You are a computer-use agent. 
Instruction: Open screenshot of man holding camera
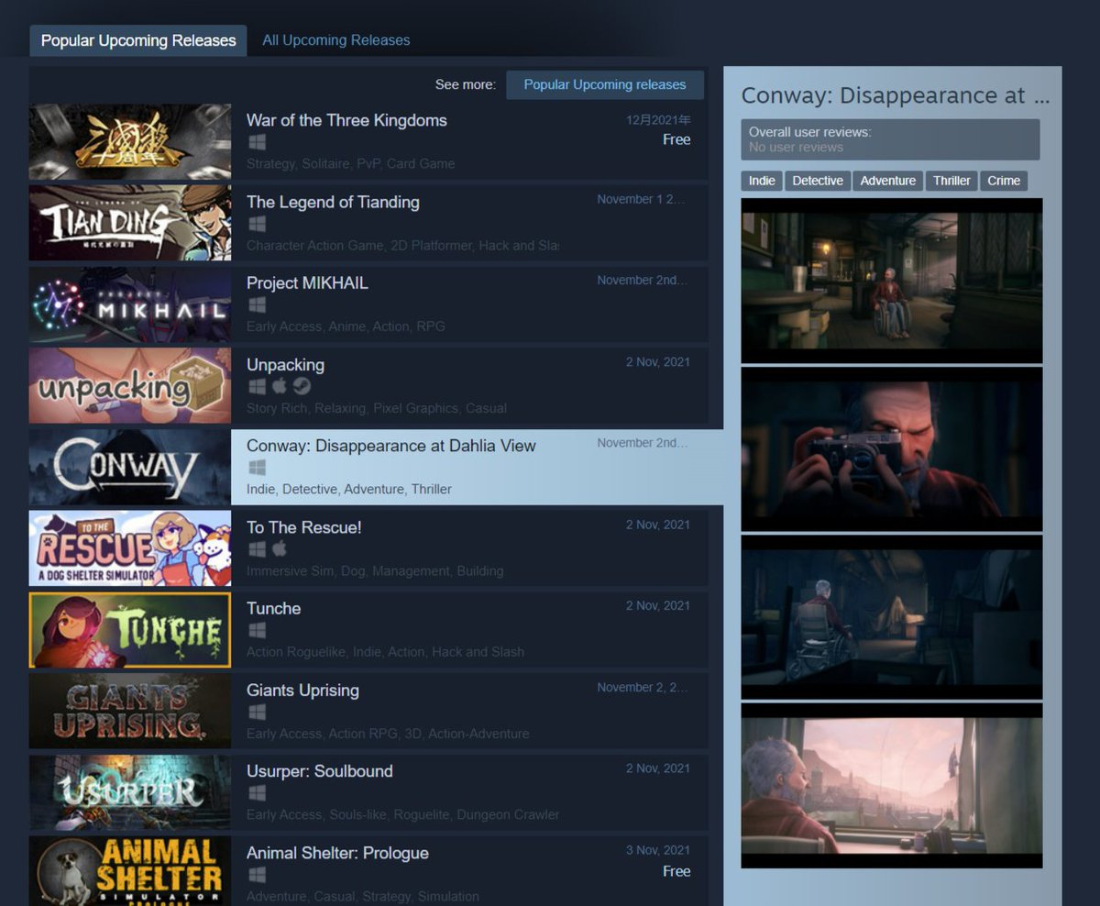[x=892, y=448]
